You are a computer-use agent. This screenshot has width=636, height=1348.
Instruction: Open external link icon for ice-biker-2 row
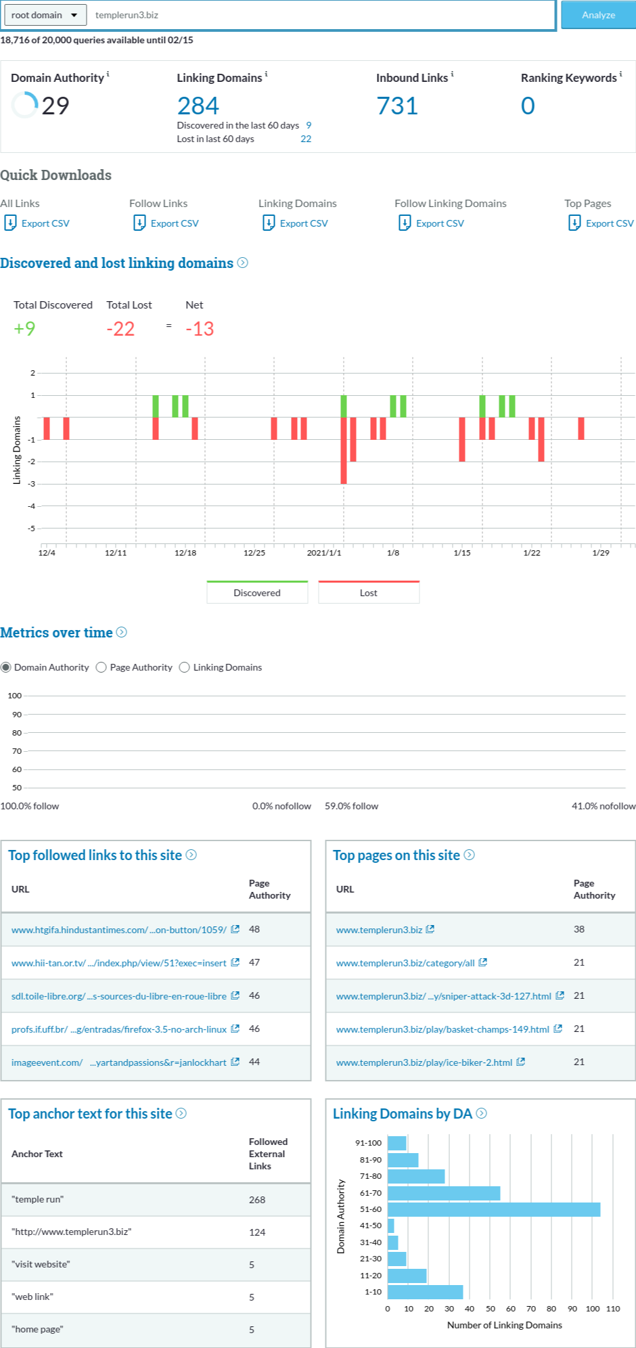pos(521,1062)
